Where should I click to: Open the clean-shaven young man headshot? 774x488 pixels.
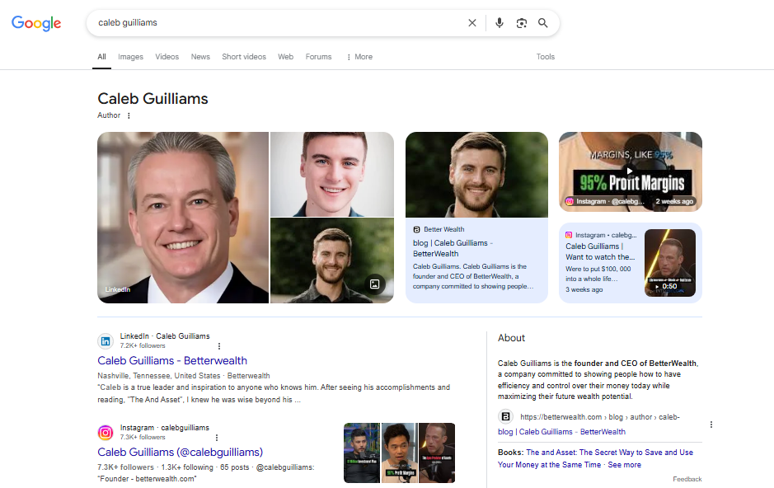[332, 174]
